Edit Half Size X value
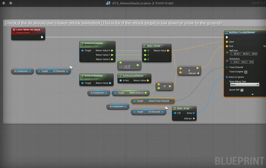This screenshot has width=266, height=168. (235, 54)
